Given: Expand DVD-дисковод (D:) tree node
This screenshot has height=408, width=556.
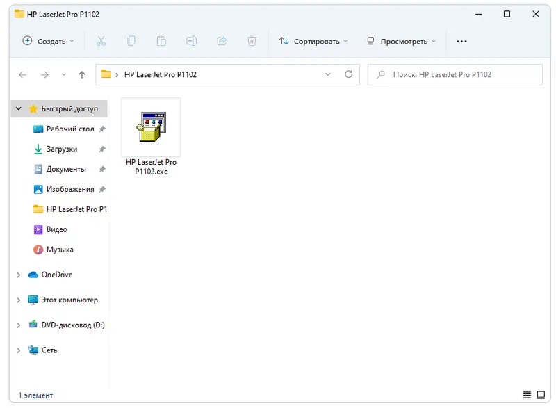Looking at the screenshot, I should [19, 325].
